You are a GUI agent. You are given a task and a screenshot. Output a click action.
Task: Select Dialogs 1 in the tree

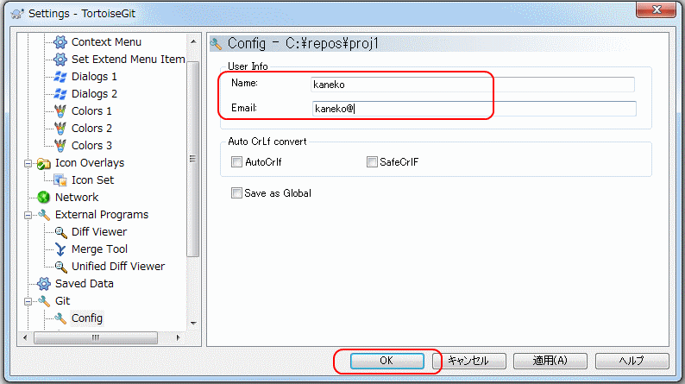point(94,77)
